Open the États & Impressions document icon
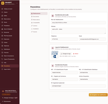This screenshot has width=108, height=104. [x=2, y=56]
